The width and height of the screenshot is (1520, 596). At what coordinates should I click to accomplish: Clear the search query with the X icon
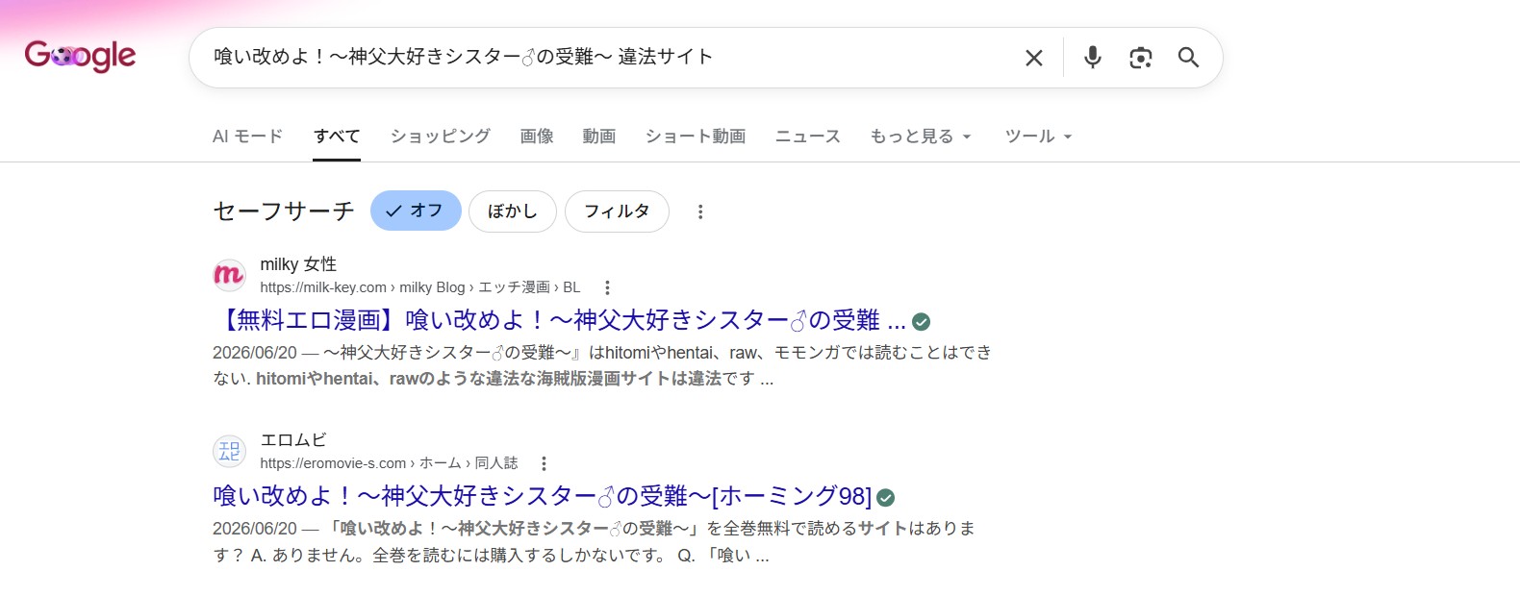tap(1034, 58)
